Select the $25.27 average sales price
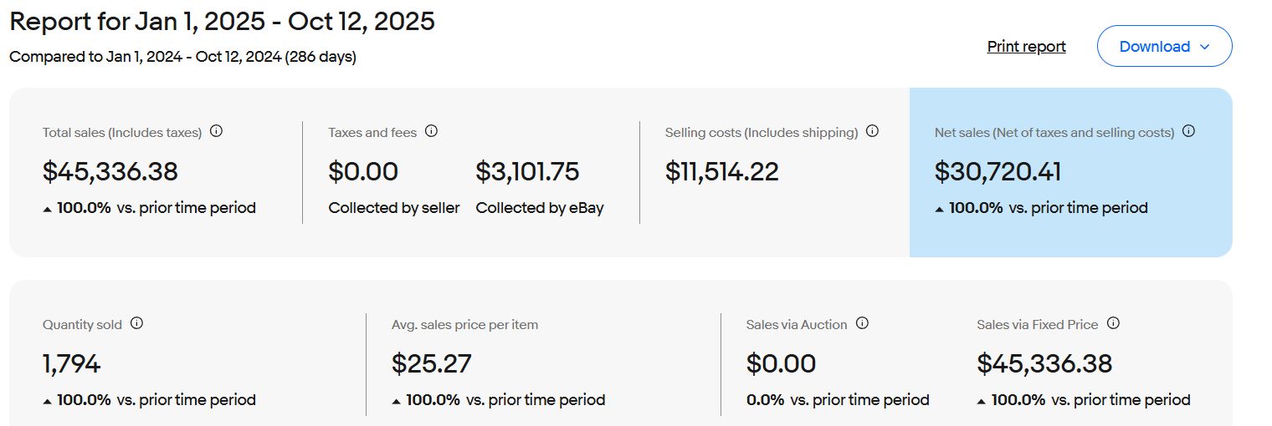This screenshot has width=1272, height=426. [431, 364]
